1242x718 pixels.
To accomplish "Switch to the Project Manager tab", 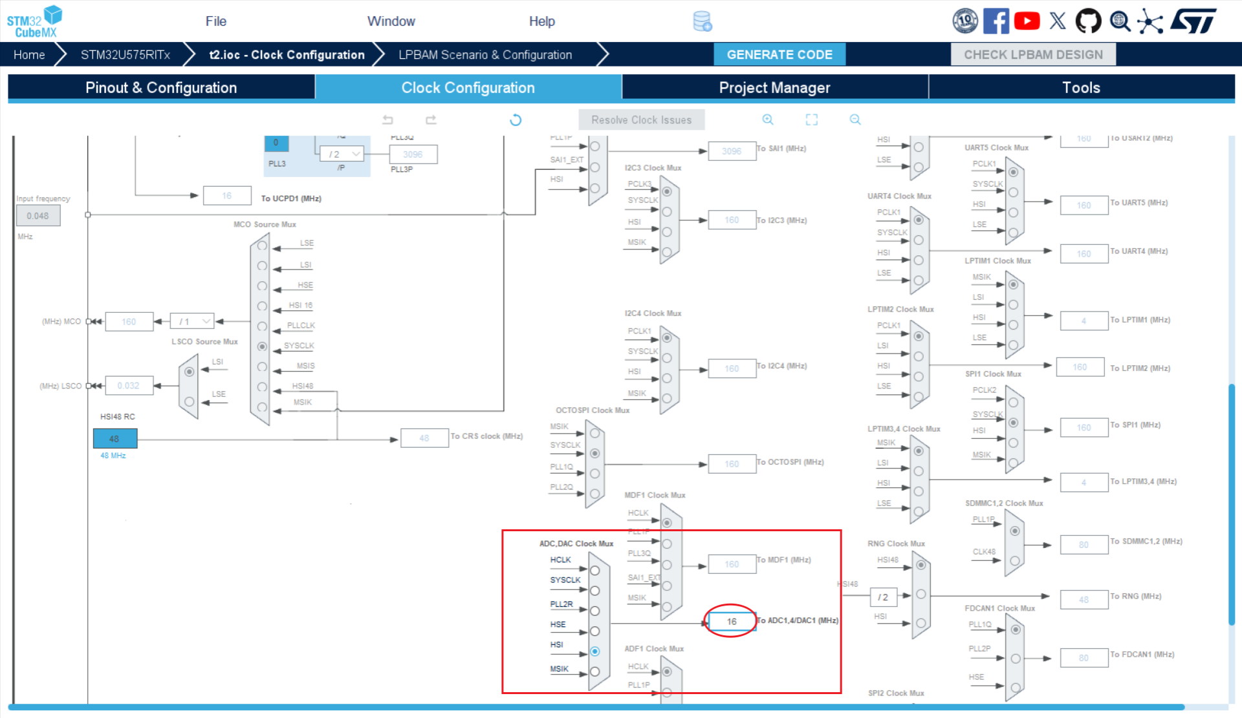I will [x=774, y=87].
